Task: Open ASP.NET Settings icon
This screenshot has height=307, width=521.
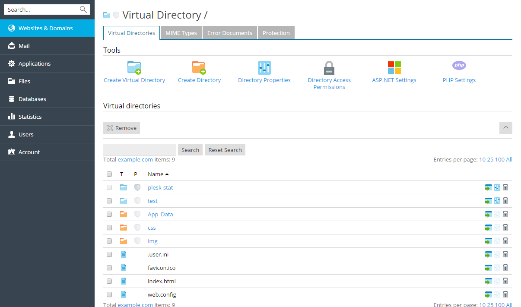Action: coord(394,68)
